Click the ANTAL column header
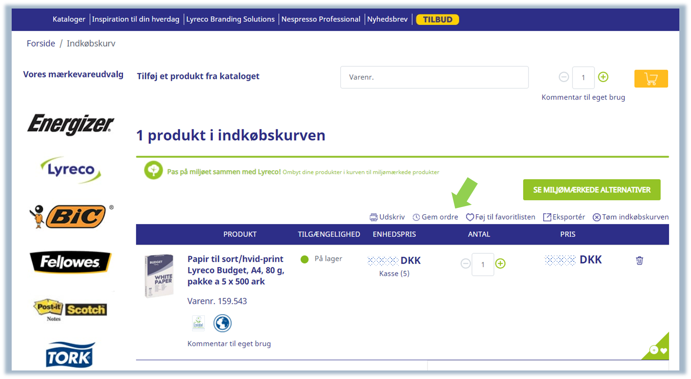691x379 pixels. (479, 234)
